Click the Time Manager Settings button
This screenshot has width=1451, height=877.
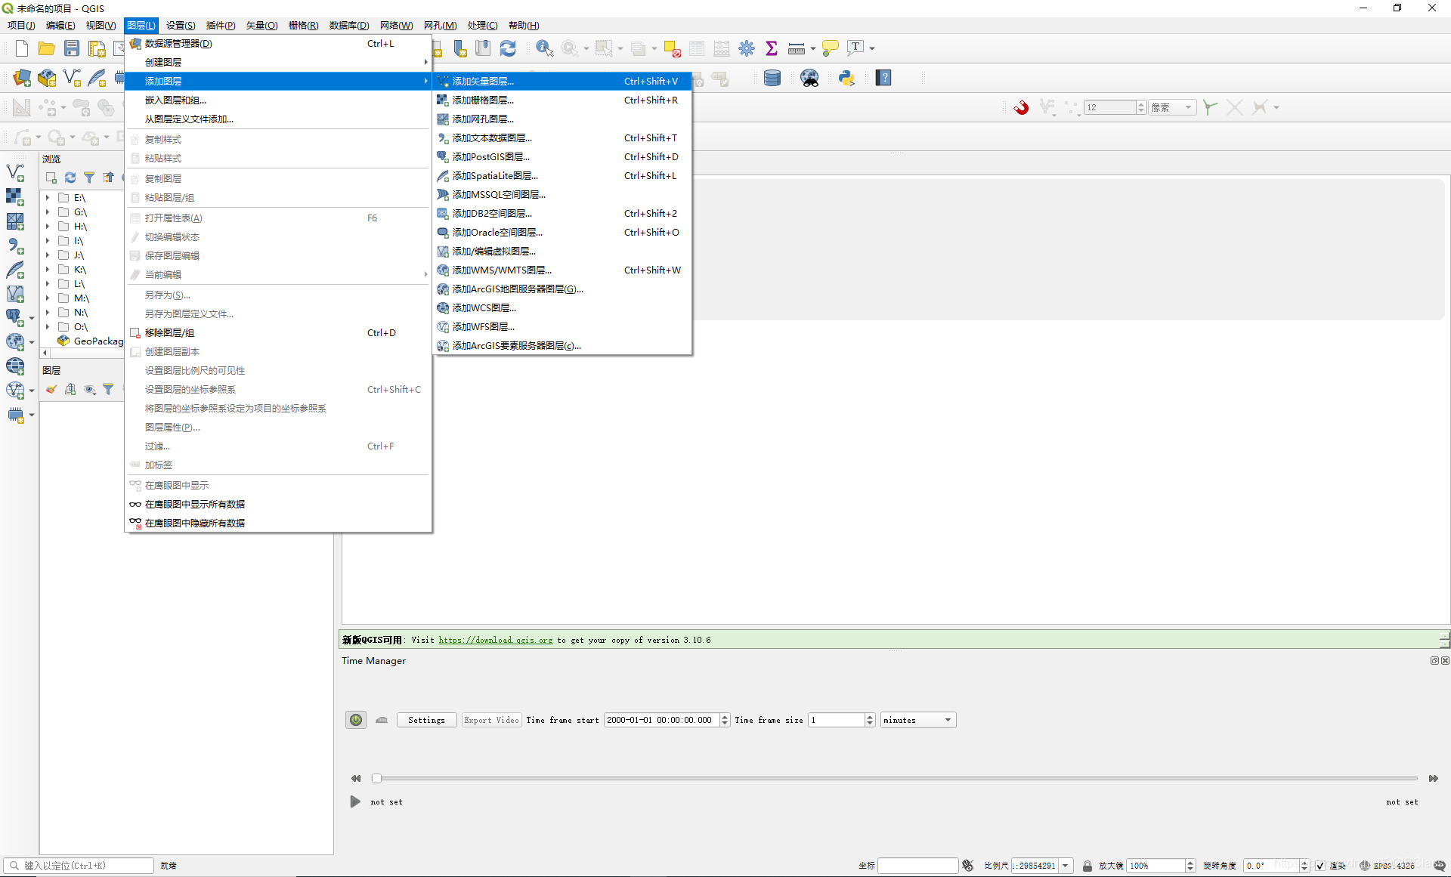pos(426,720)
